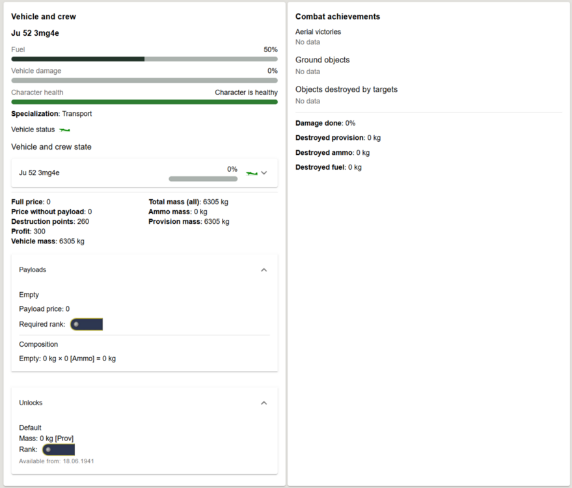Click the Available from 18.06.1941 text
Viewport: 572px width, 488px height.
click(x=57, y=461)
